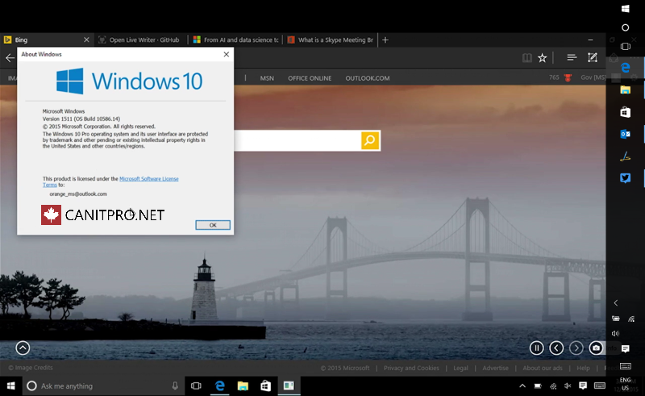Close the About Windows dialog
Image resolution: width=645 pixels, height=396 pixels.
[227, 54]
